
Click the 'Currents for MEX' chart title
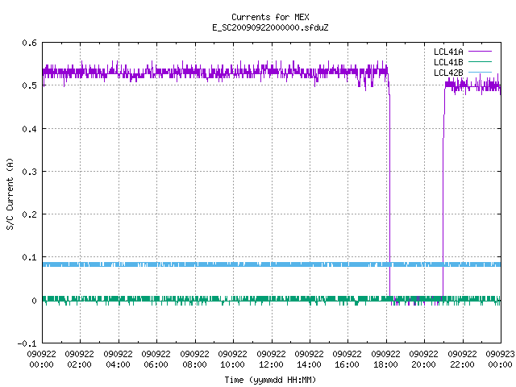coord(270,17)
